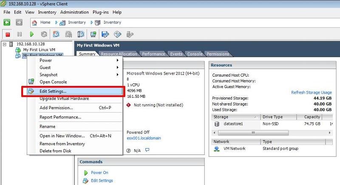This screenshot has height=185, width=340.
Task: Click the esx001.localdomain host link
Action: pyautogui.click(x=144, y=138)
